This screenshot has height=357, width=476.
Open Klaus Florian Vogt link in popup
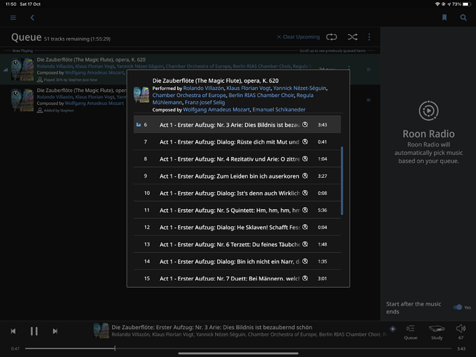pos(248,89)
